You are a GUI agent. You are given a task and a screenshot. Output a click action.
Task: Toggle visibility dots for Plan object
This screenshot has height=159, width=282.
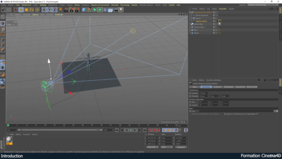click(x=216, y=30)
